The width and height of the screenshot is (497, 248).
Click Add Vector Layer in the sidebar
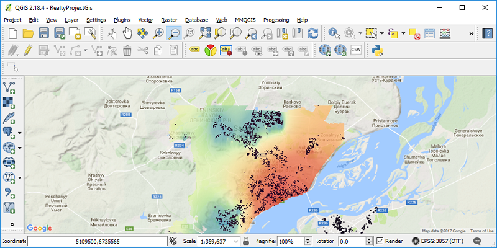(x=9, y=87)
